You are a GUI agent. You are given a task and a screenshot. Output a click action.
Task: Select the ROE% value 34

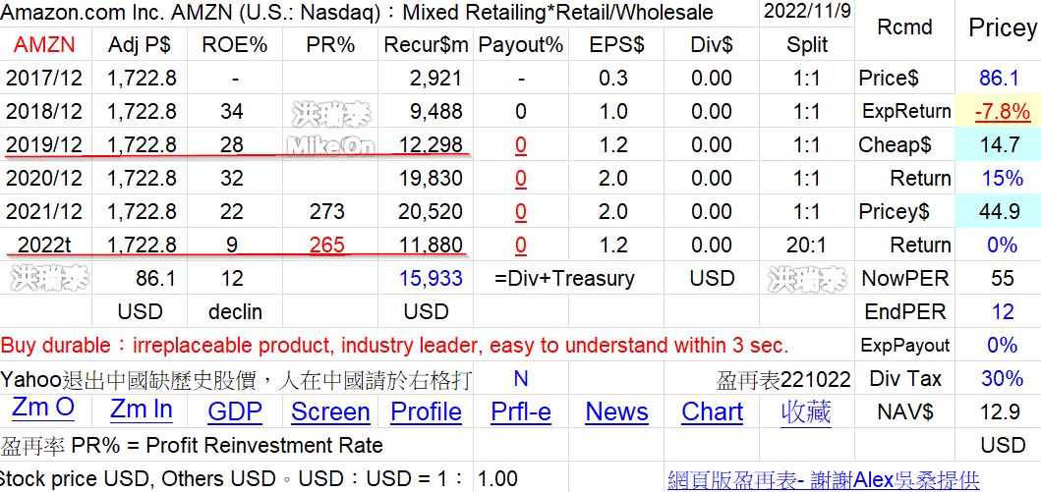234,111
